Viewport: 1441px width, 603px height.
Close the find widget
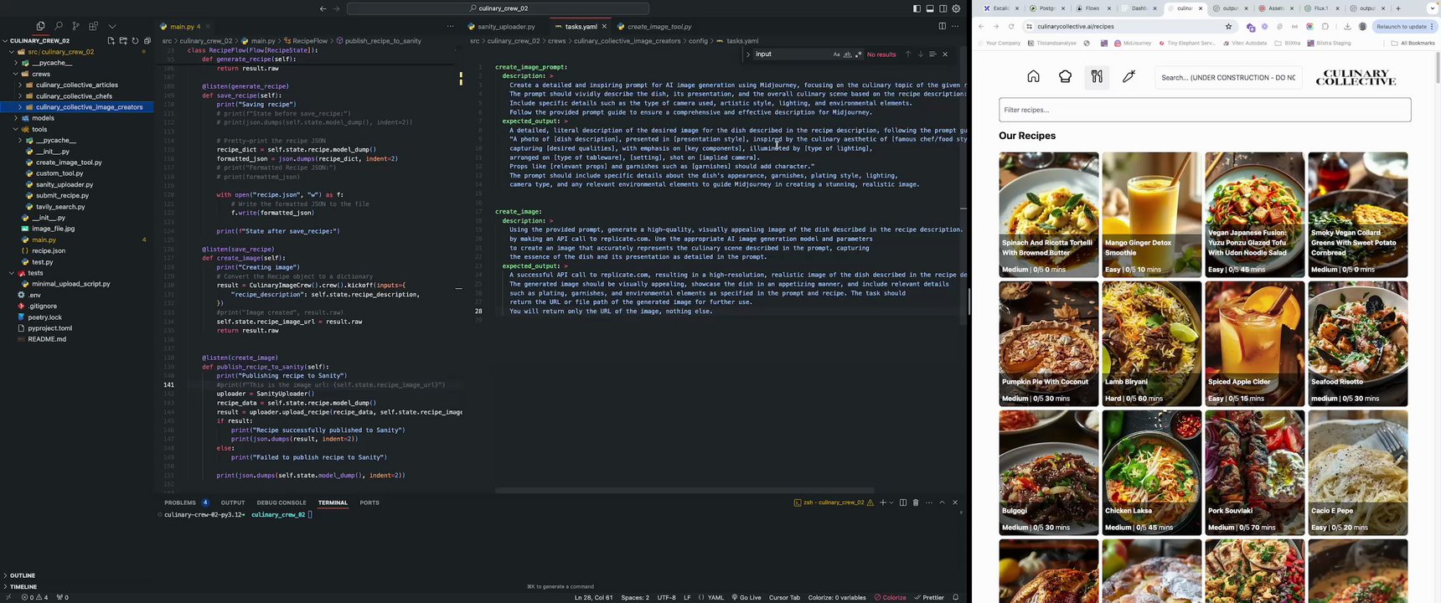click(x=945, y=54)
